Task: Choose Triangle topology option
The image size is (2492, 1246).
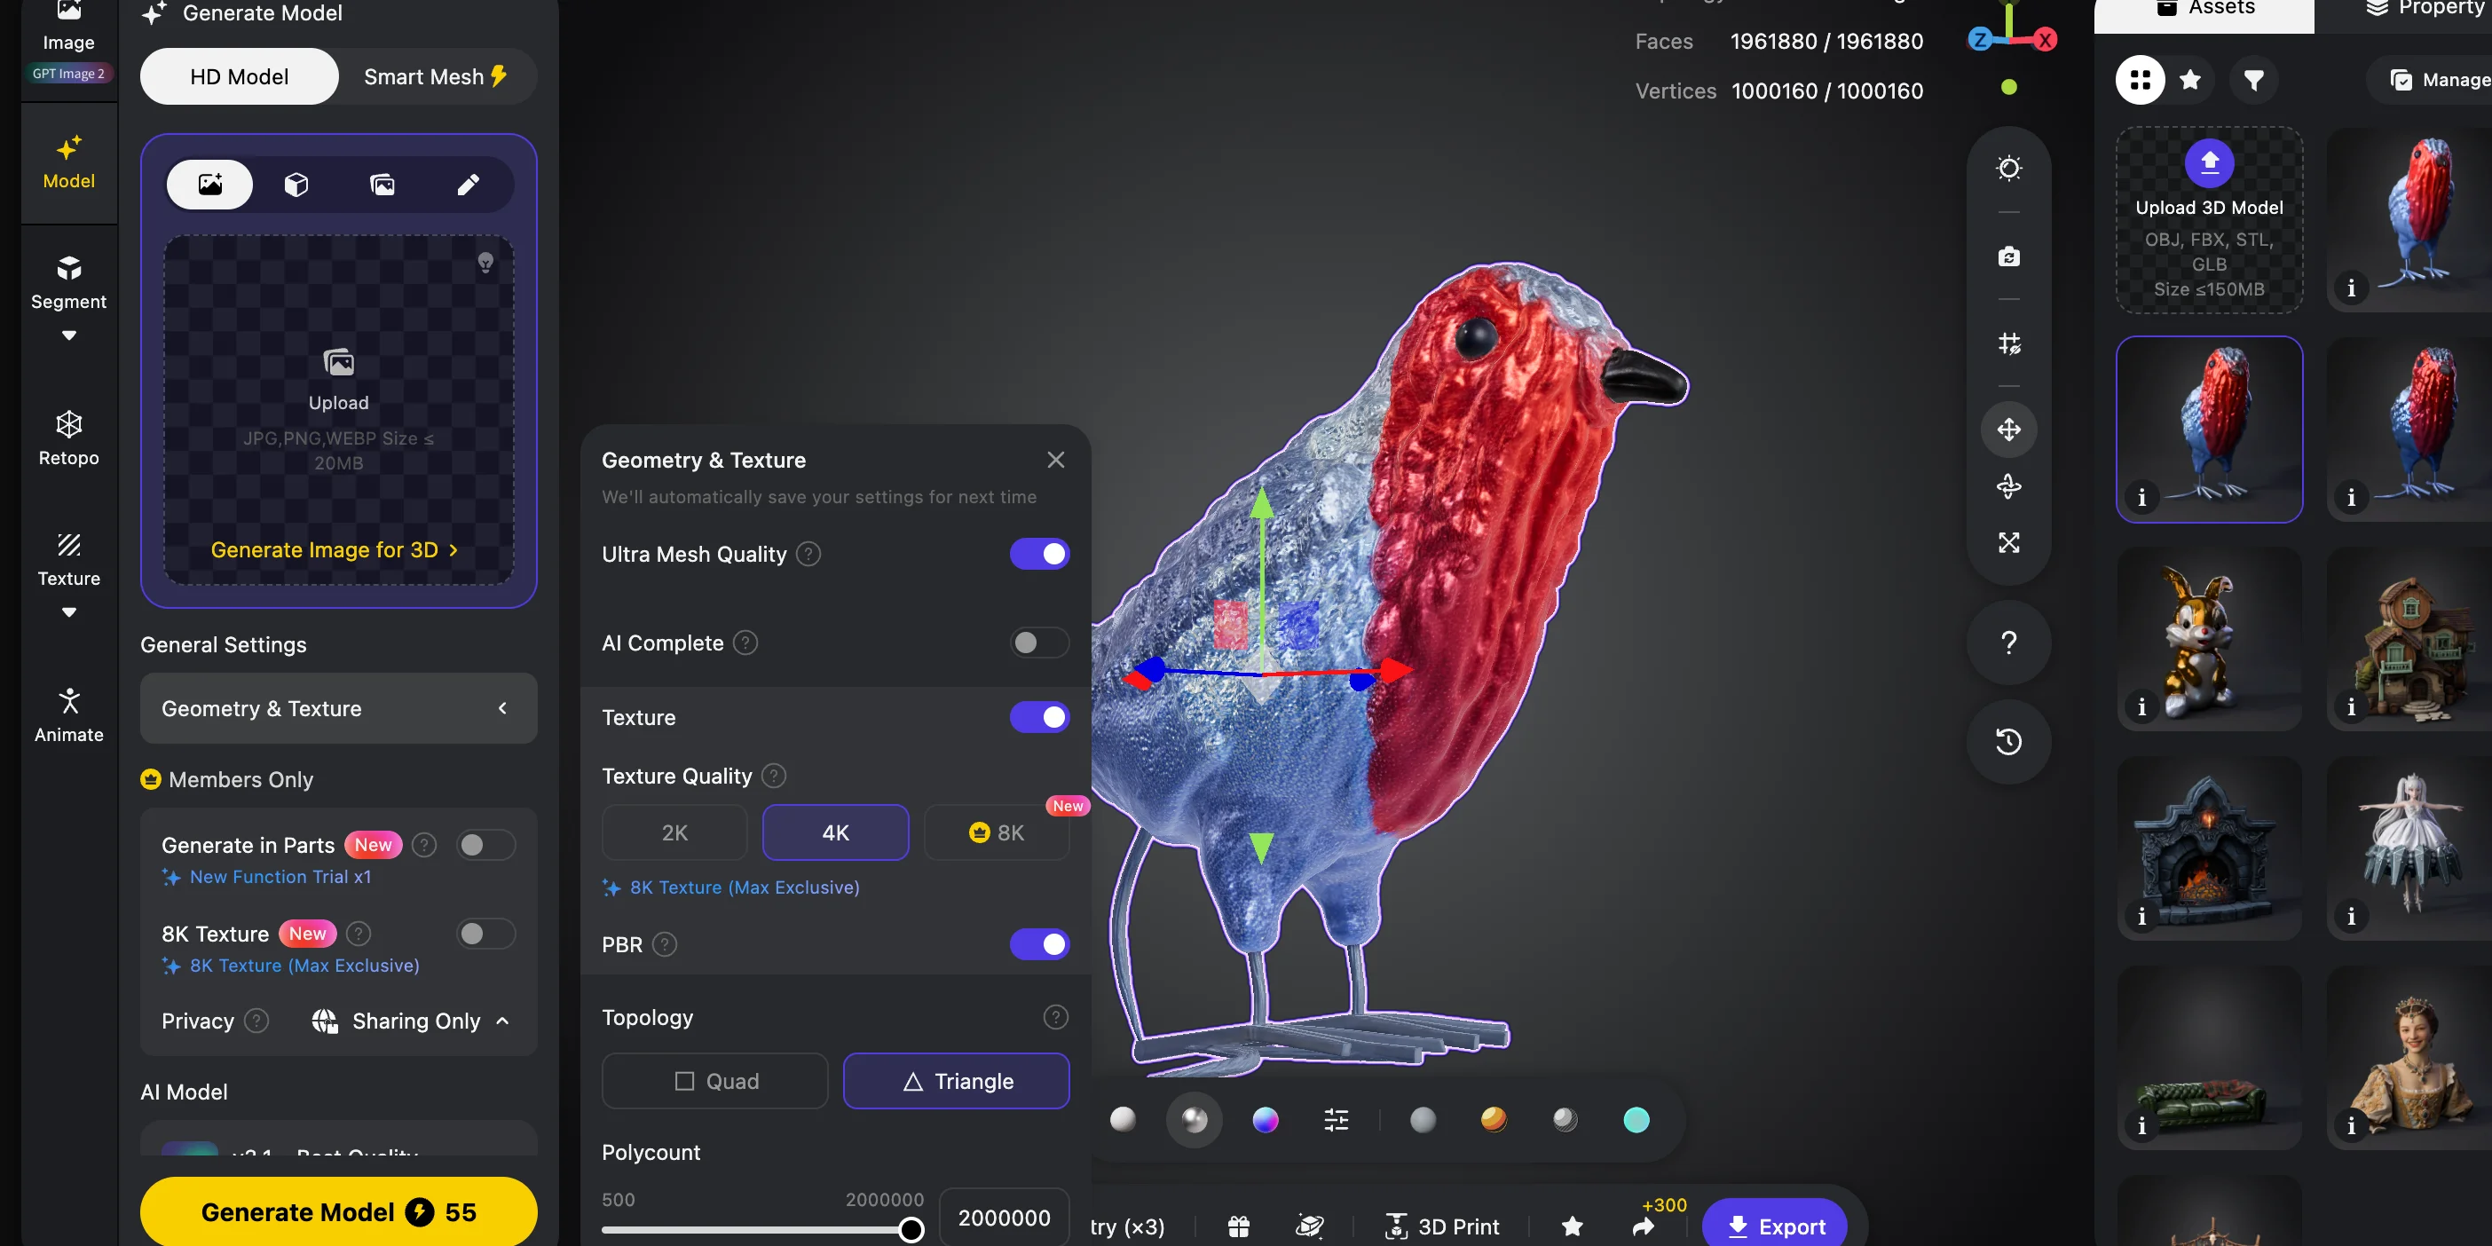Action: pyautogui.click(x=957, y=1081)
